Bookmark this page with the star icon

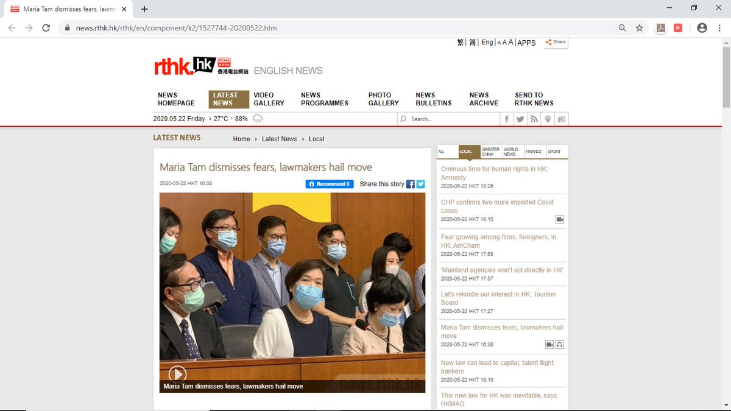[639, 28]
